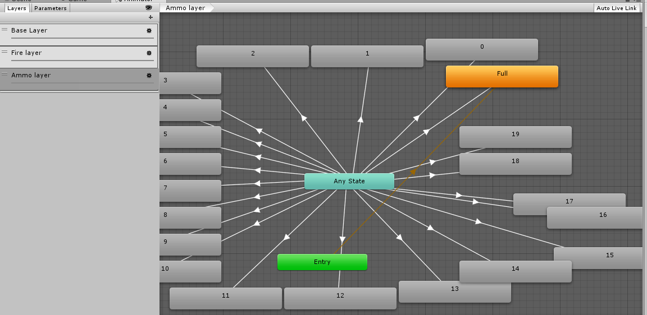Screen dimensions: 647x315
Task: Select state node 6
Action: [190, 164]
